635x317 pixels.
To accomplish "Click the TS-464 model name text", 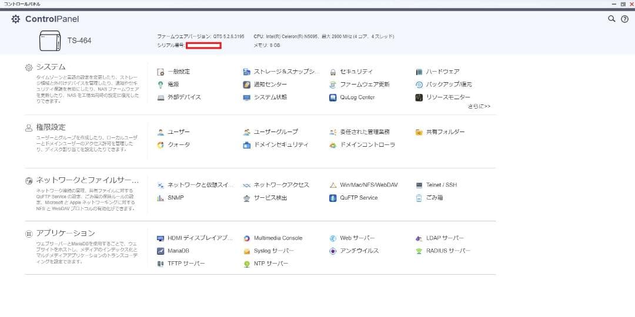I will [79, 41].
